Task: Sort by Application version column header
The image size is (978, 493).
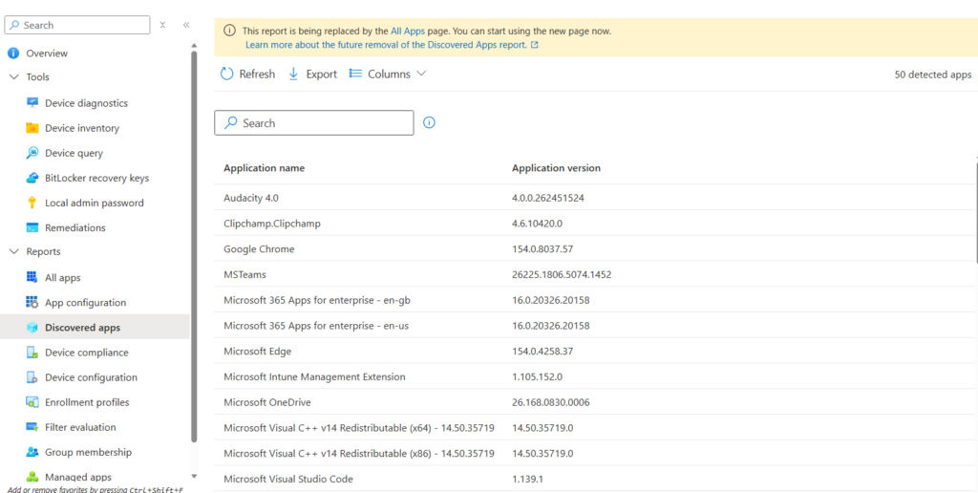Action: [557, 168]
